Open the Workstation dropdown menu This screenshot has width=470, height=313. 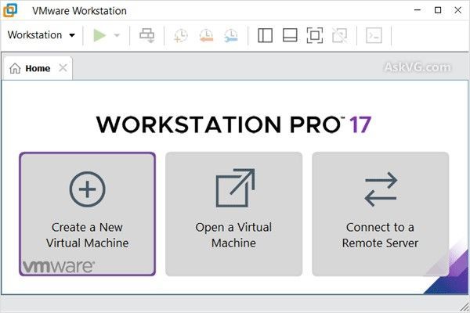coord(41,35)
